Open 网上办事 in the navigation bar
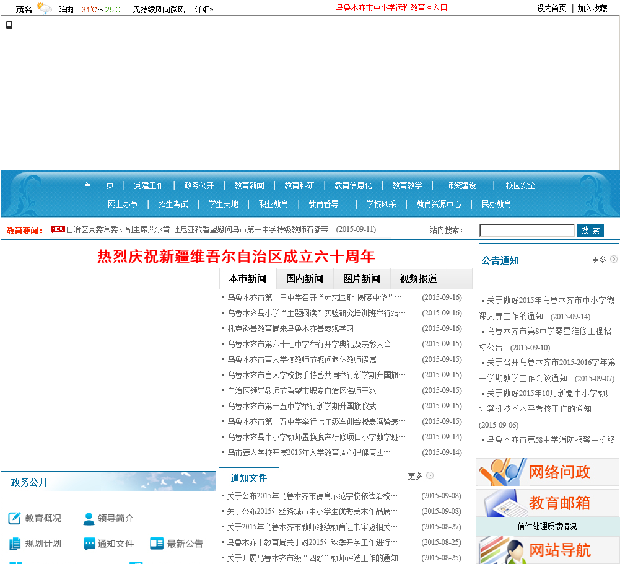 123,204
